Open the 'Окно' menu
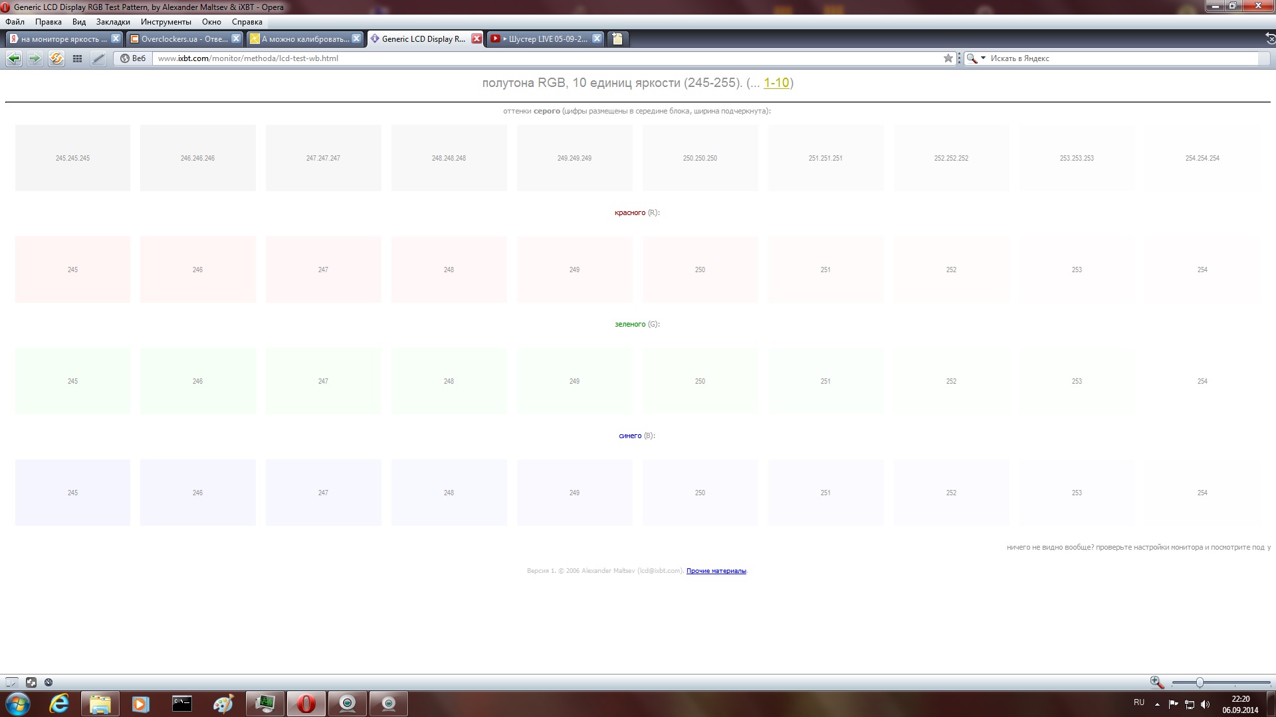1276x717 pixels. click(211, 22)
